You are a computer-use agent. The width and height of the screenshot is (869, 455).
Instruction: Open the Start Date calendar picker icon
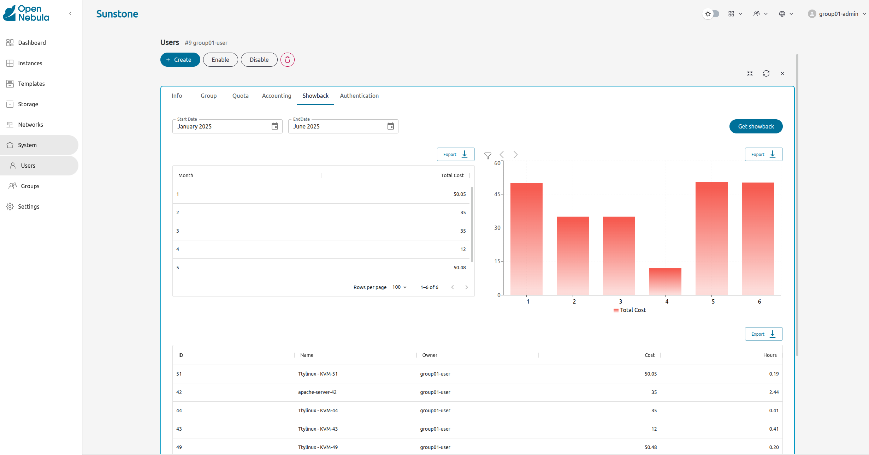click(x=274, y=126)
